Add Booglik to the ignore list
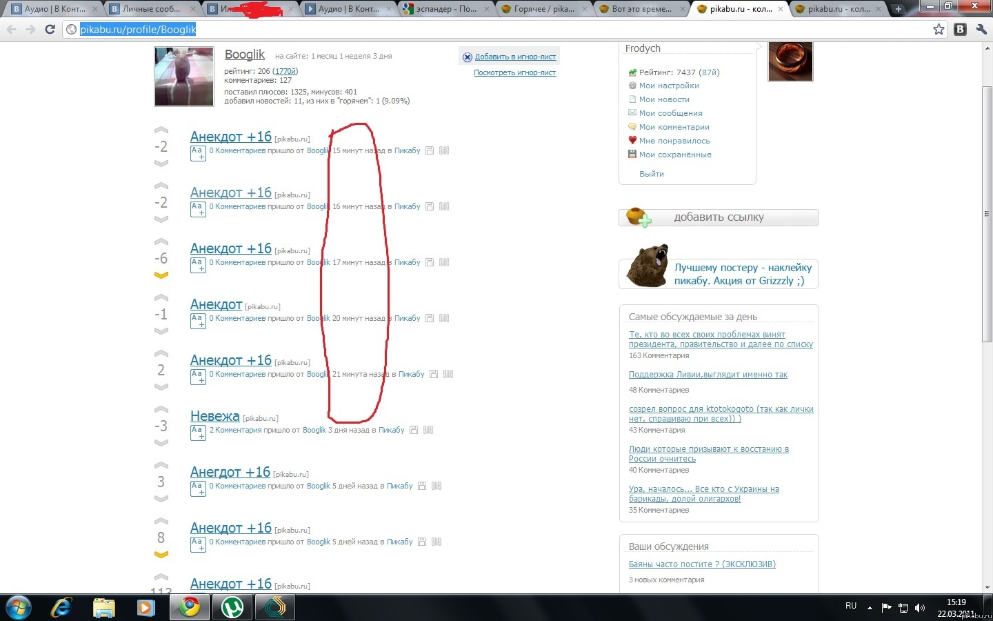Viewport: 993px width, 621px height. click(x=514, y=57)
